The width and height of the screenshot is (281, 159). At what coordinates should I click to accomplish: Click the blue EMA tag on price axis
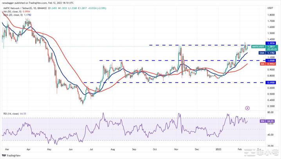pos(254,53)
